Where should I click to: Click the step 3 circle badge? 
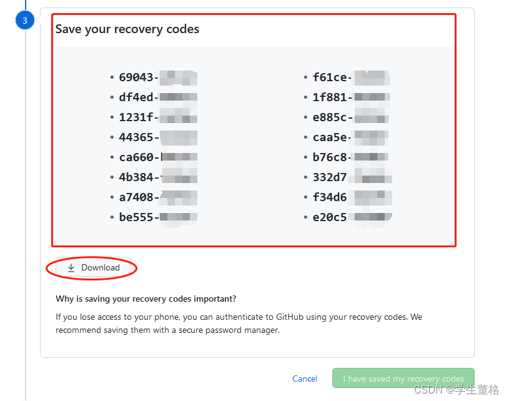click(x=25, y=21)
